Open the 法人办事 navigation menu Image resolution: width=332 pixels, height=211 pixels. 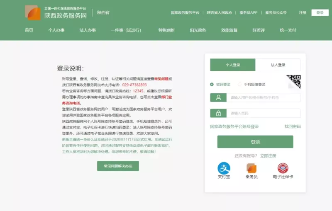pyautogui.click(x=88, y=30)
